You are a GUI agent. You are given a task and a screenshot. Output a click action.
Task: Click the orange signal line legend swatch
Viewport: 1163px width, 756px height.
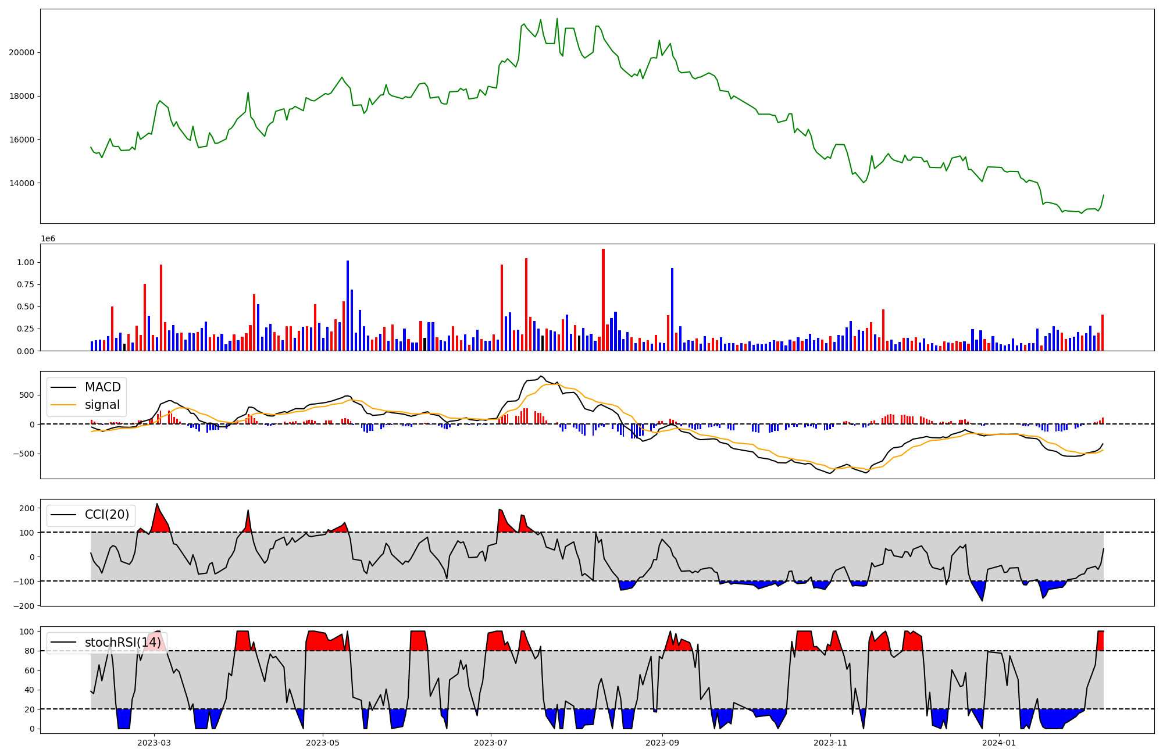tap(63, 405)
